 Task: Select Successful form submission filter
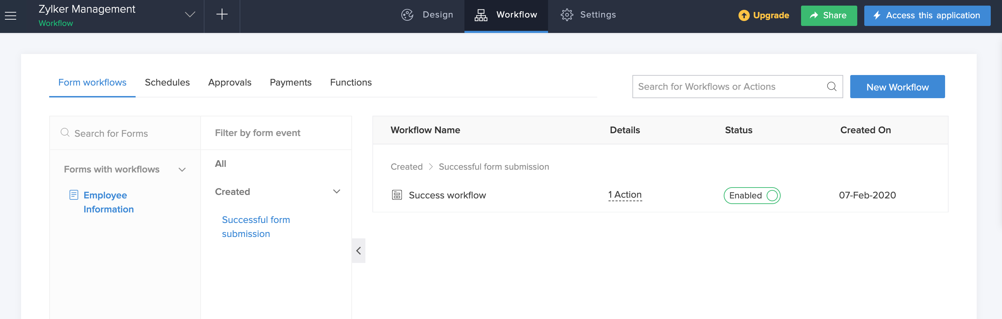click(255, 227)
